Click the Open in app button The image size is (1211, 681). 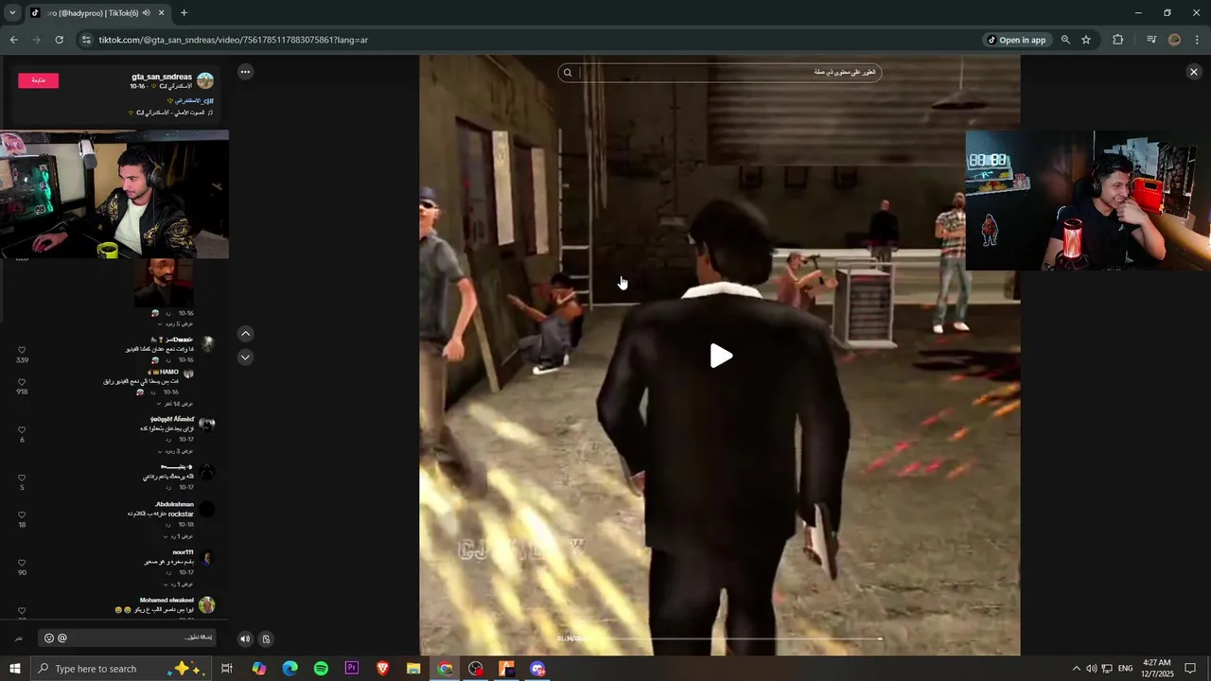click(1017, 40)
